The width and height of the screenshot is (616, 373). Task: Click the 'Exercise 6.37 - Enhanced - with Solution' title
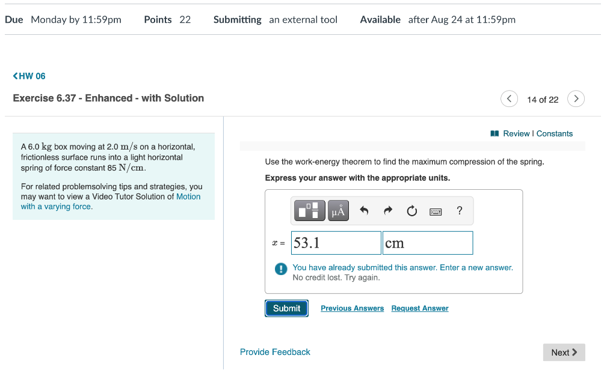[108, 98]
